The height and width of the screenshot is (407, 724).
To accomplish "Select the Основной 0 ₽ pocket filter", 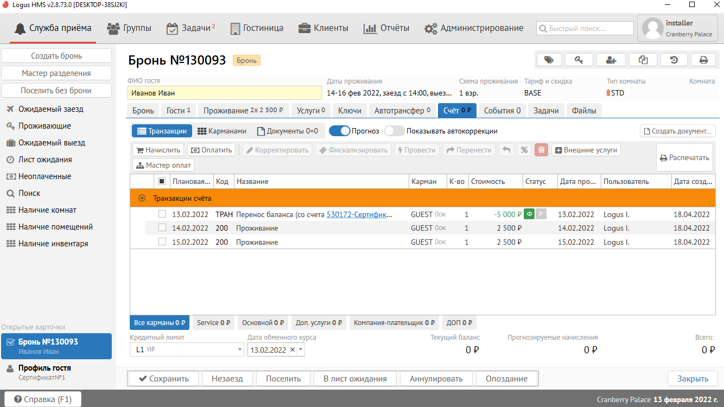I will (x=263, y=323).
